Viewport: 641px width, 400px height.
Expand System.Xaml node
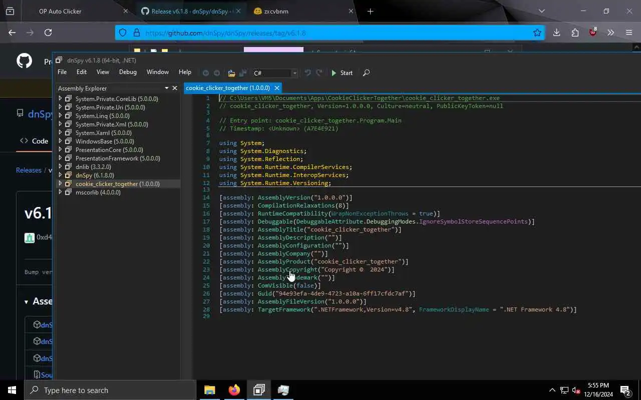click(60, 133)
